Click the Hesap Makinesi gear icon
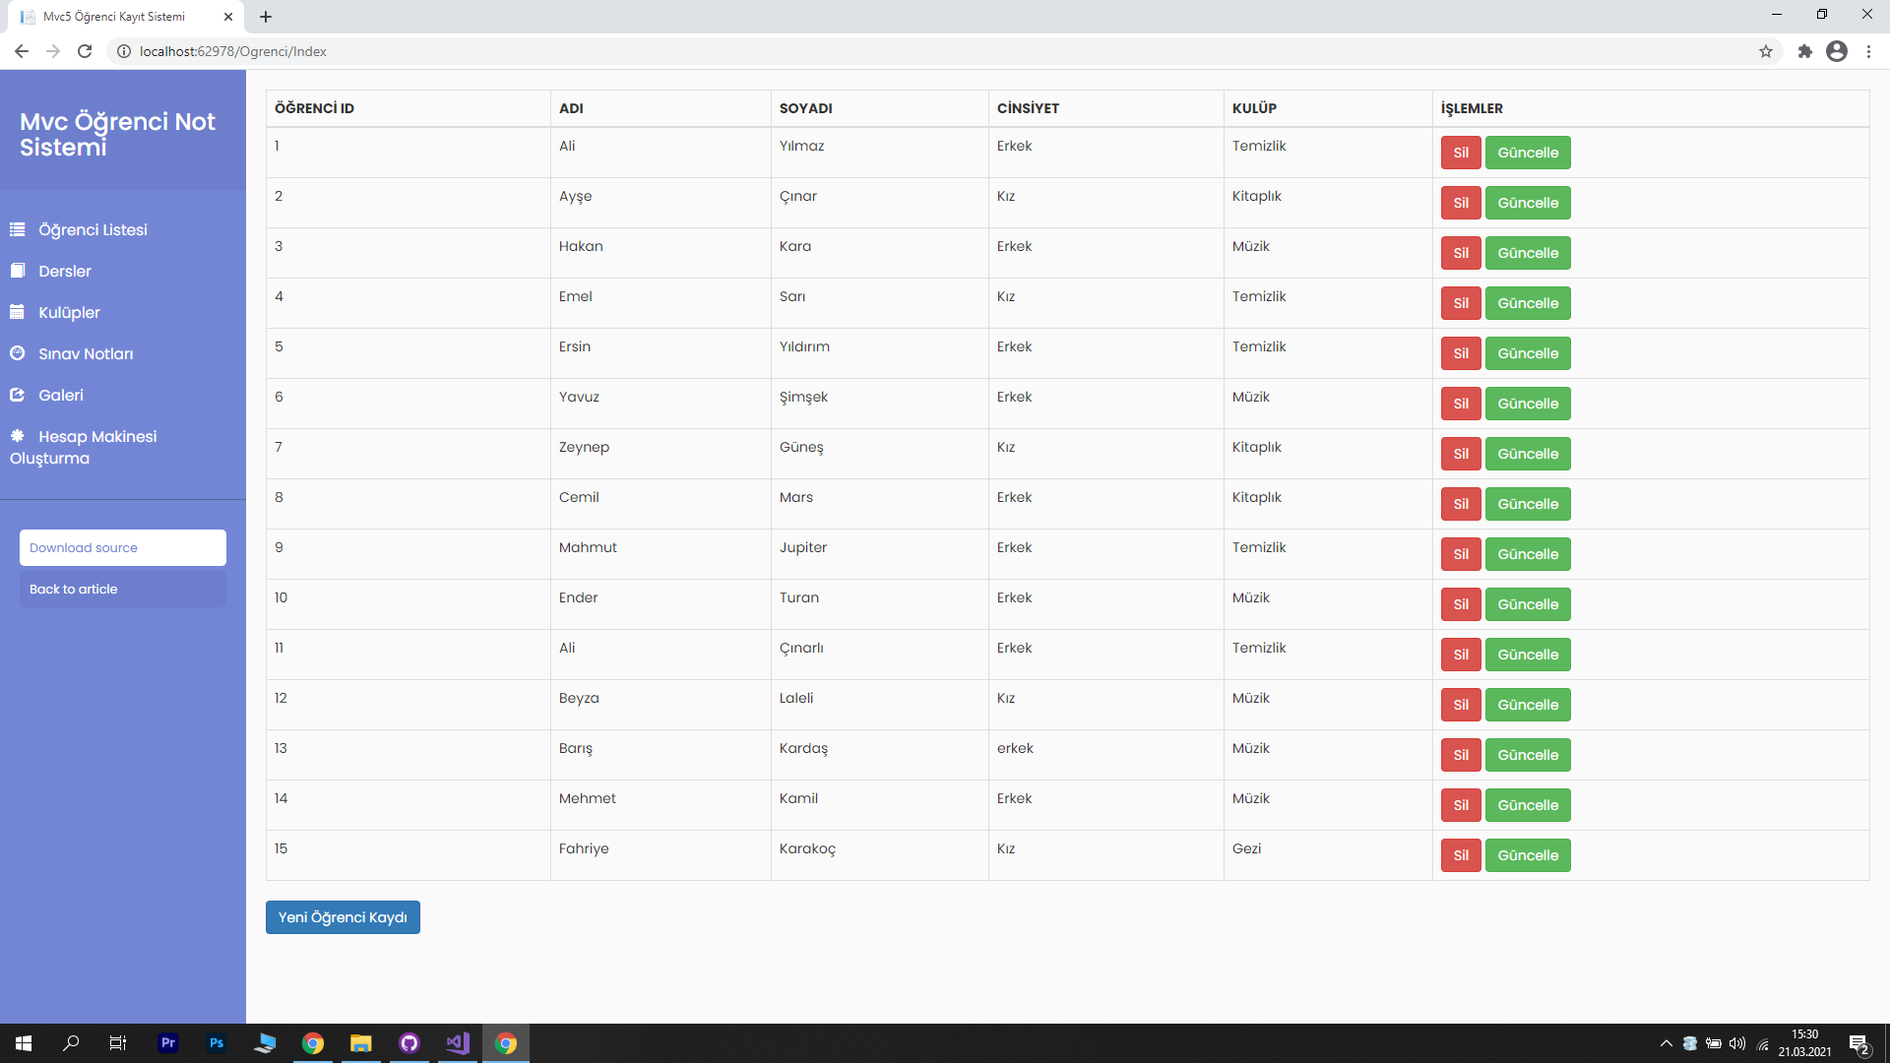The image size is (1890, 1063). coord(17,436)
